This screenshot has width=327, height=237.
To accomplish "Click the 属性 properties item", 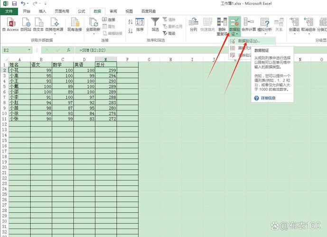I will pos(109,27).
